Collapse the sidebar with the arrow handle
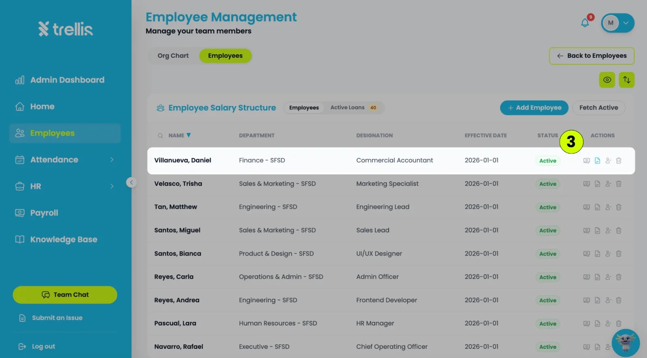This screenshot has height=358, width=647. [x=131, y=182]
